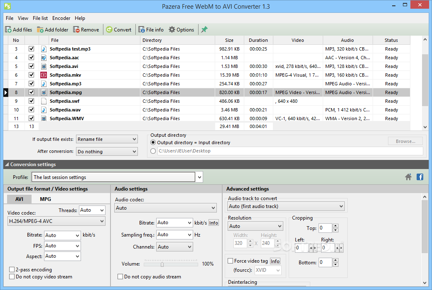Viewport: 432px width, 290px height.
Task: Open the If output file exists dropdown
Action: pos(107,139)
